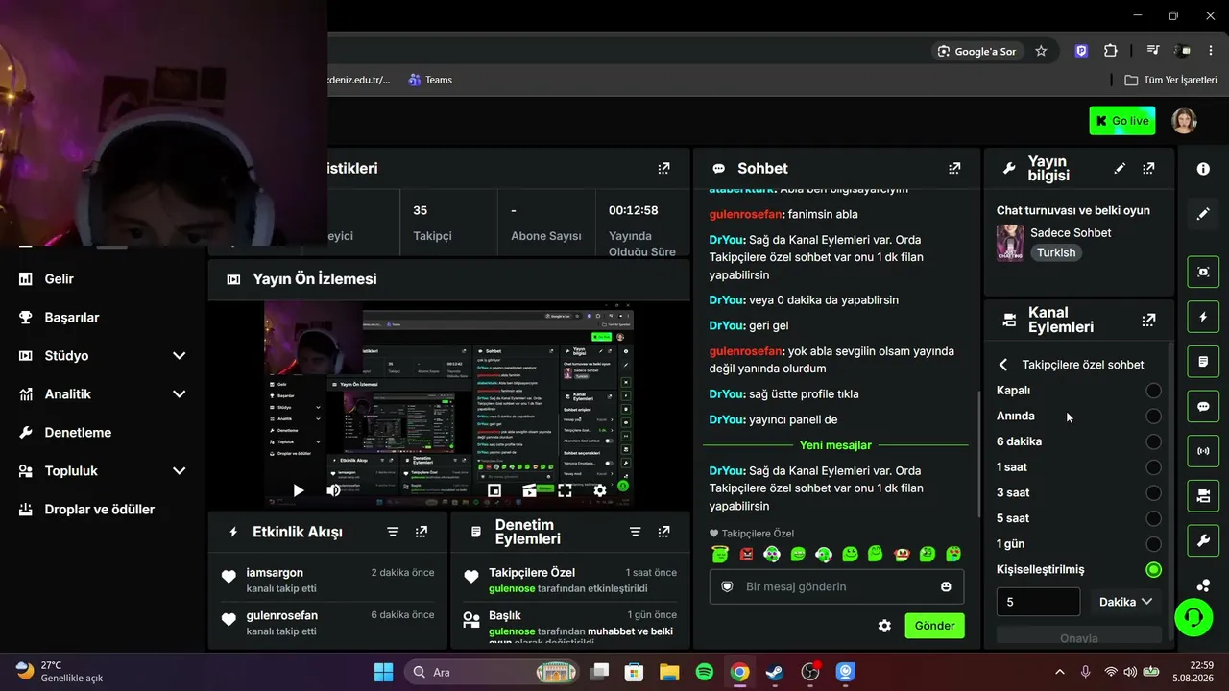Click the shield badge icon in message box
The height and width of the screenshot is (691, 1229).
(727, 586)
